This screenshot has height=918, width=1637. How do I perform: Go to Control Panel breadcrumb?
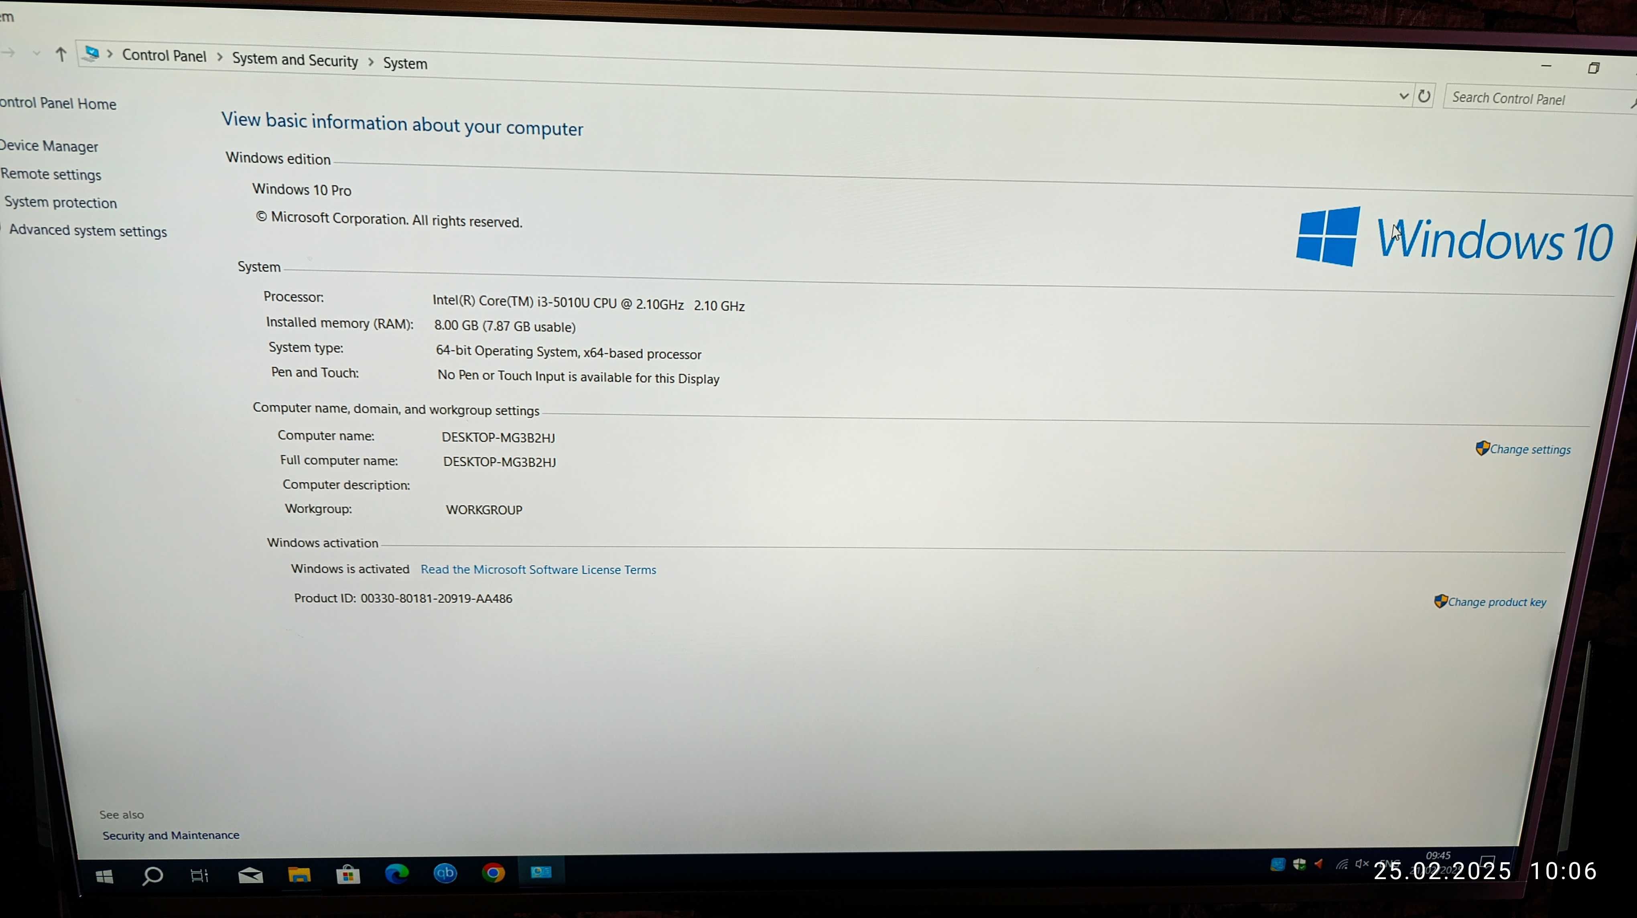(x=164, y=56)
